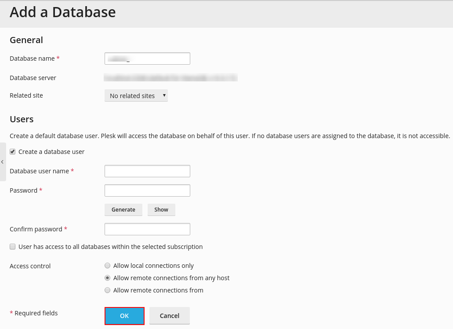Click the Required fields note

[34, 314]
